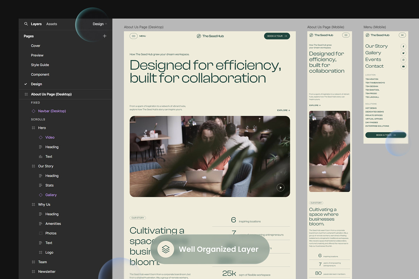The width and height of the screenshot is (419, 279).
Task: Click frame icon beside About Us Page (Desktop)
Action: [x=26, y=94]
